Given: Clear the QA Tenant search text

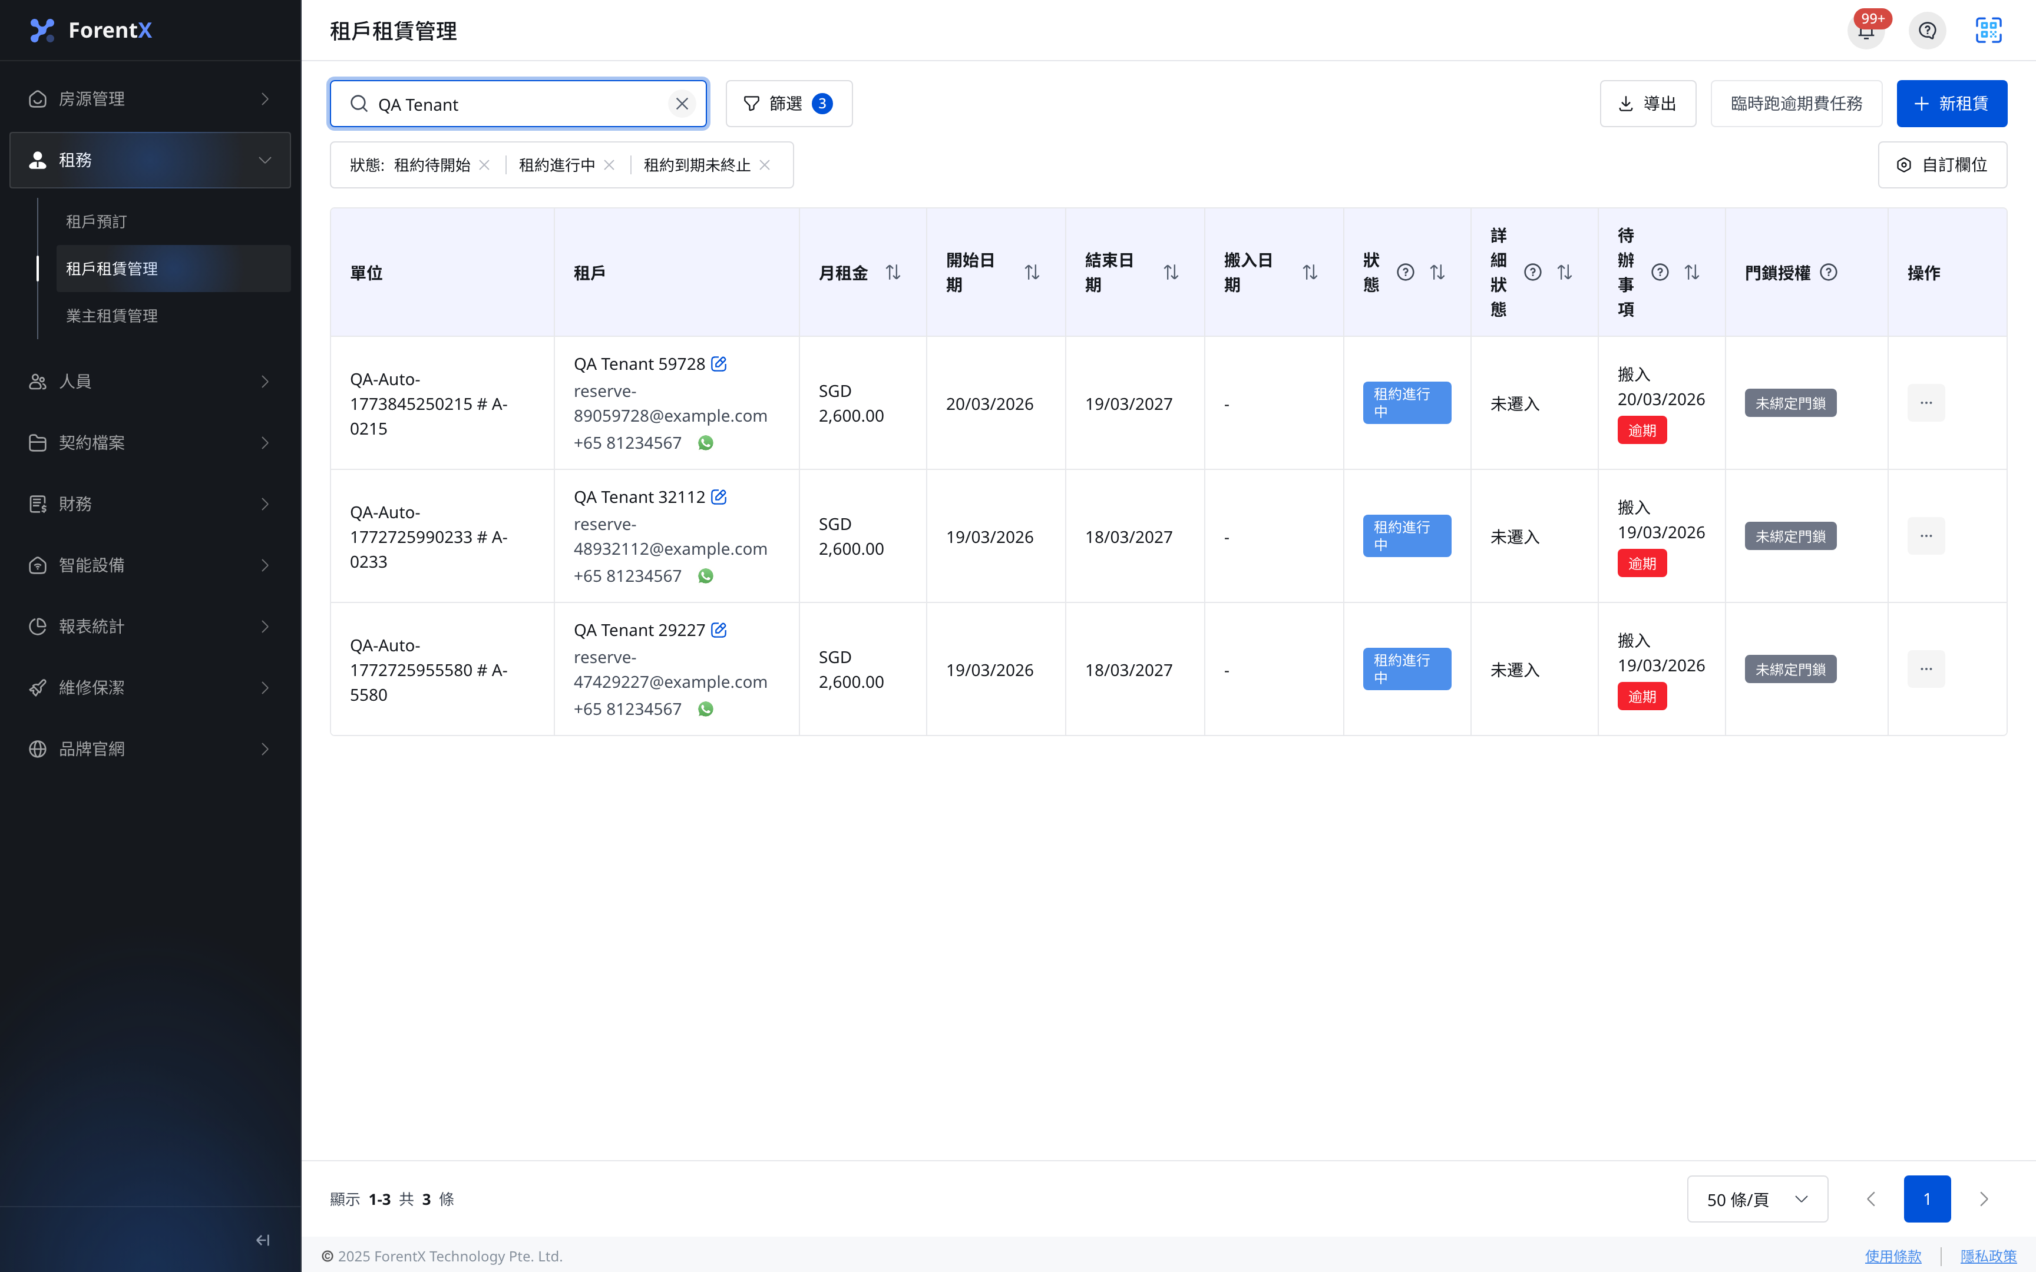Looking at the screenshot, I should point(682,104).
